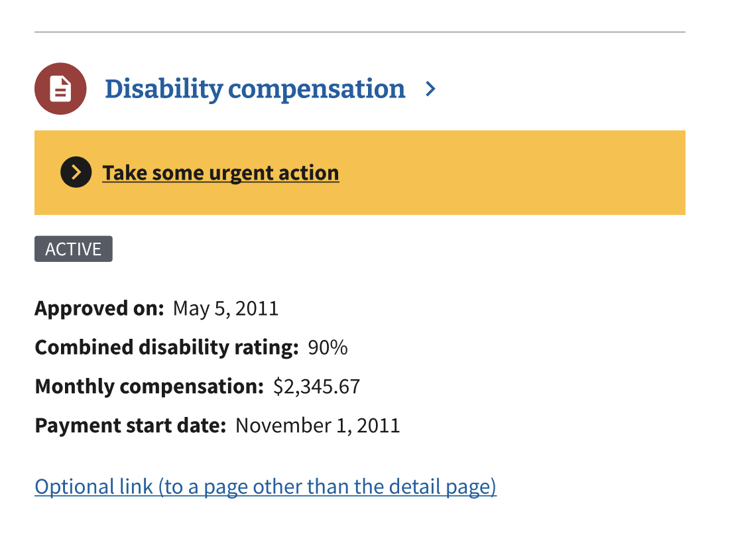
Task: Open the Disability compensation heading link
Action: pos(255,89)
